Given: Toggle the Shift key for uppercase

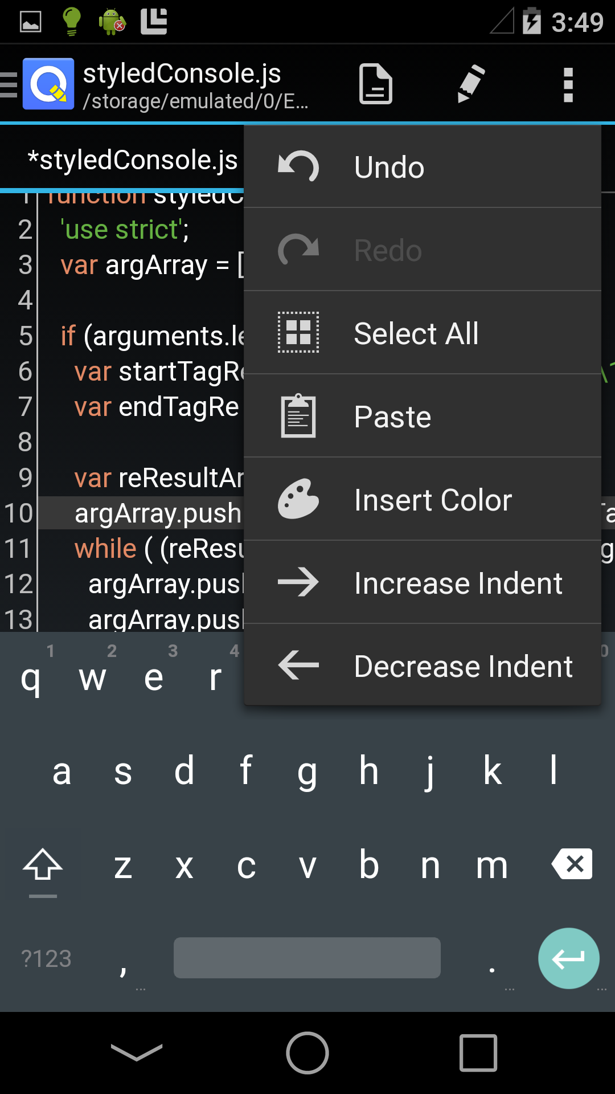Looking at the screenshot, I should (x=44, y=866).
